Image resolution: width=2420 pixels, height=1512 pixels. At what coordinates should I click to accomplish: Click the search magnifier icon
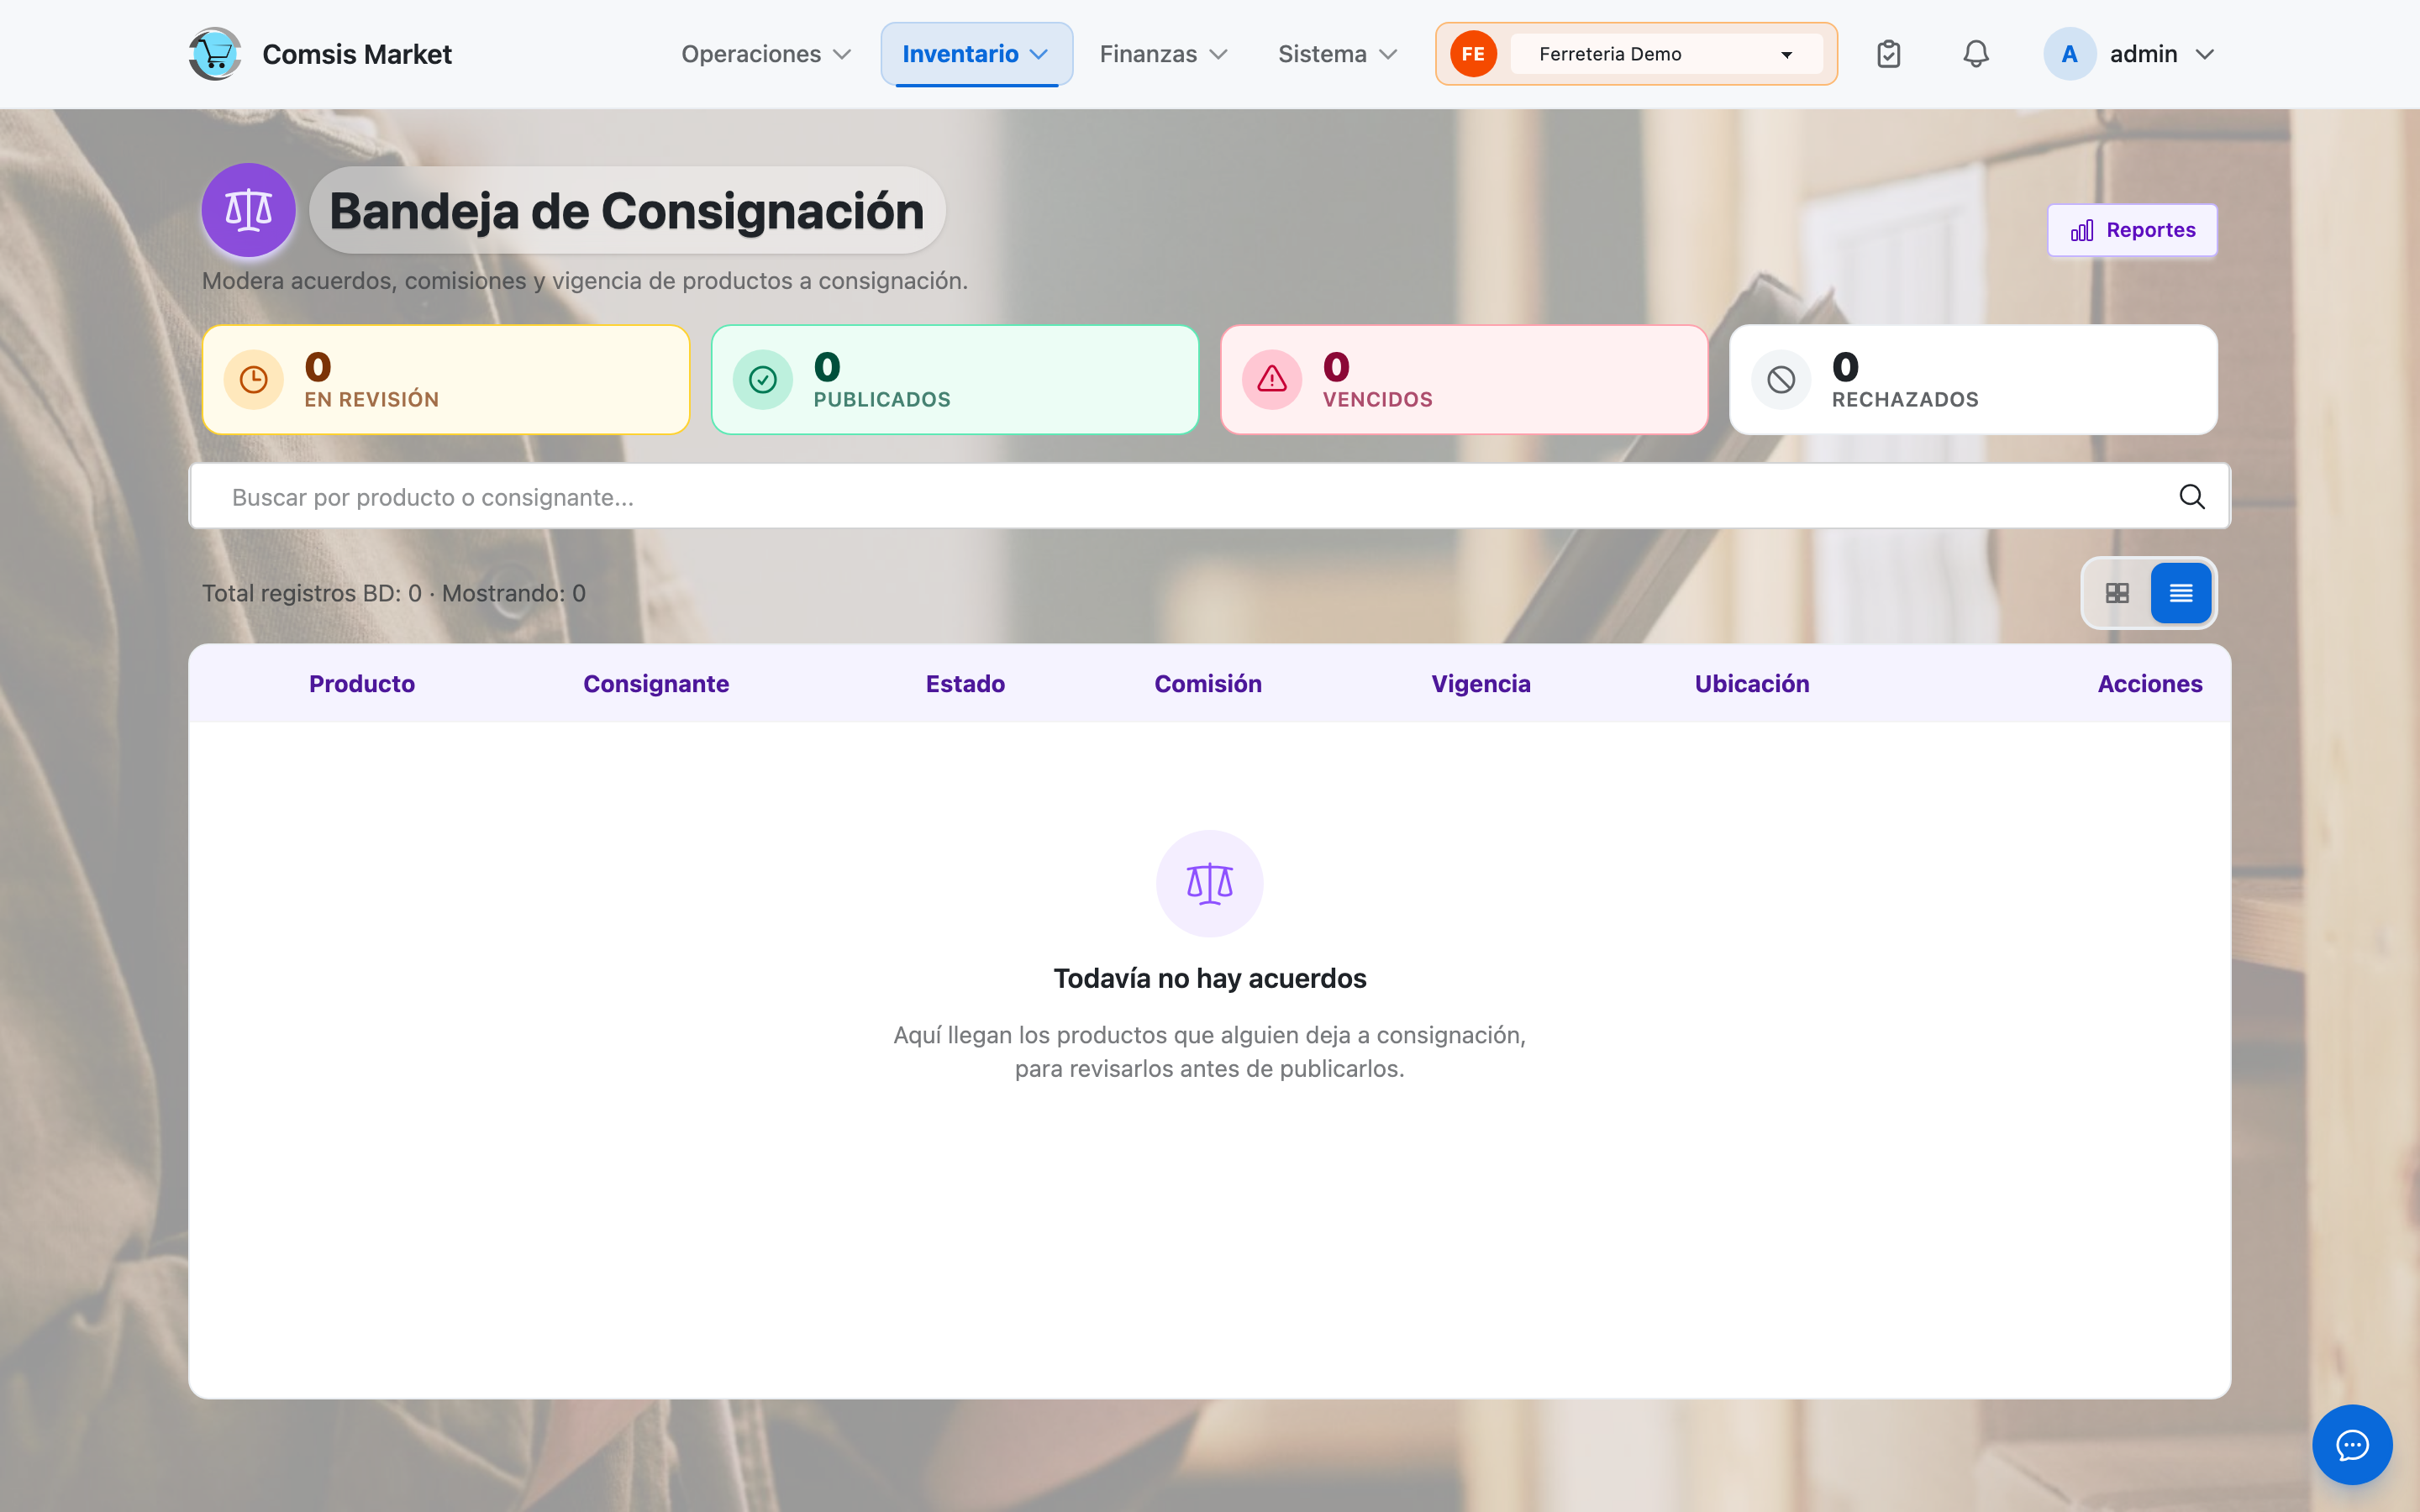pos(2191,497)
